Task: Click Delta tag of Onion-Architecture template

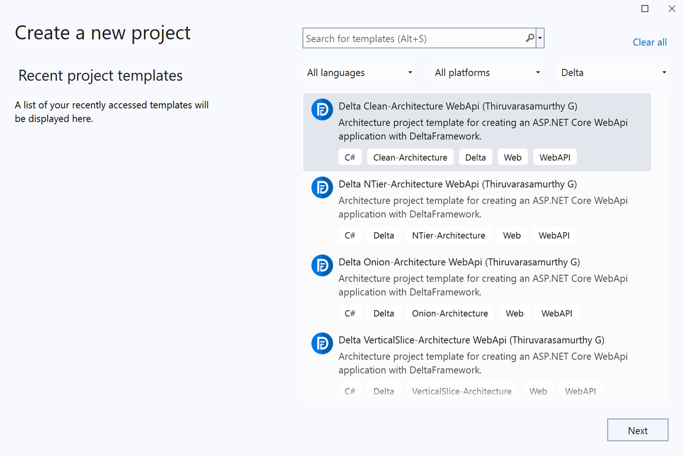Action: 383,313
